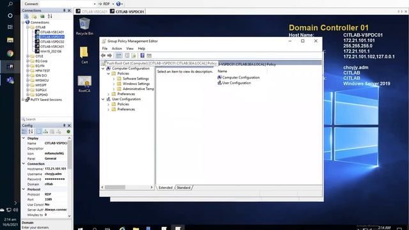Viewport: 409px width, 230px height.
Task: Click the search magnifier in host sidebar
Action: pyautogui.click(x=10, y=4)
